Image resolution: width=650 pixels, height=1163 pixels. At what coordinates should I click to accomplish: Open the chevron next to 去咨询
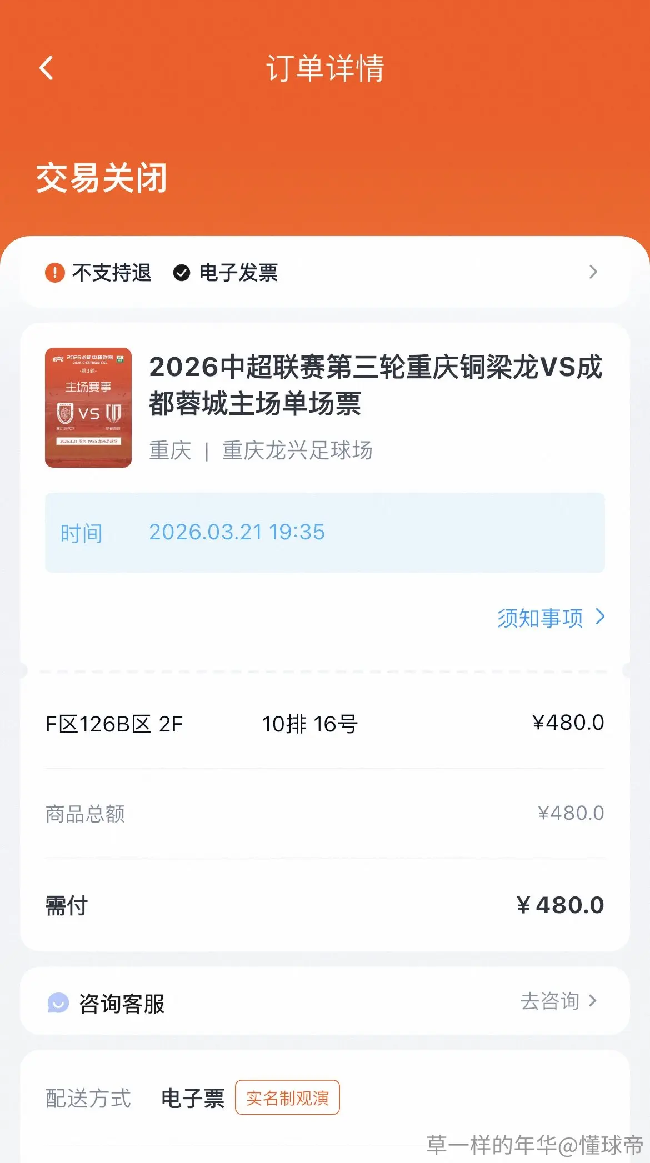click(593, 1001)
